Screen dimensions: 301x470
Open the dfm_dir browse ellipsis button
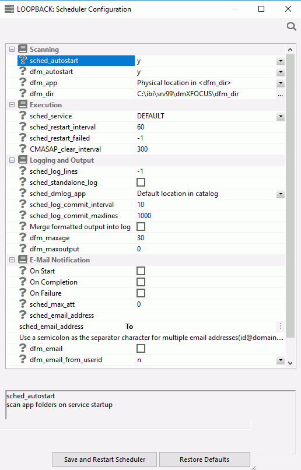pos(281,94)
